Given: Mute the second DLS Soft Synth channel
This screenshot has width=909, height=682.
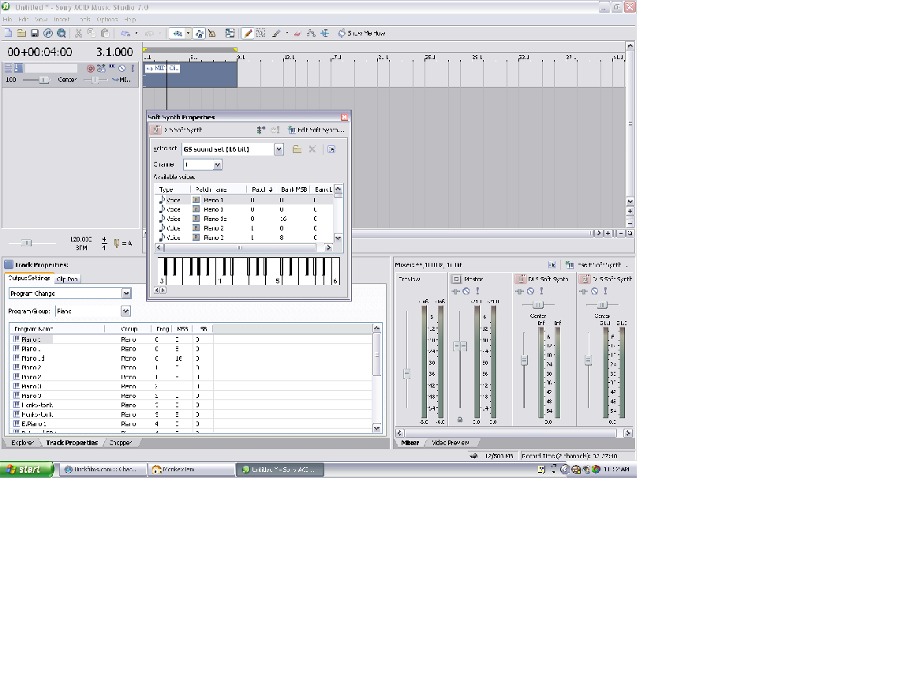Looking at the screenshot, I should [594, 292].
